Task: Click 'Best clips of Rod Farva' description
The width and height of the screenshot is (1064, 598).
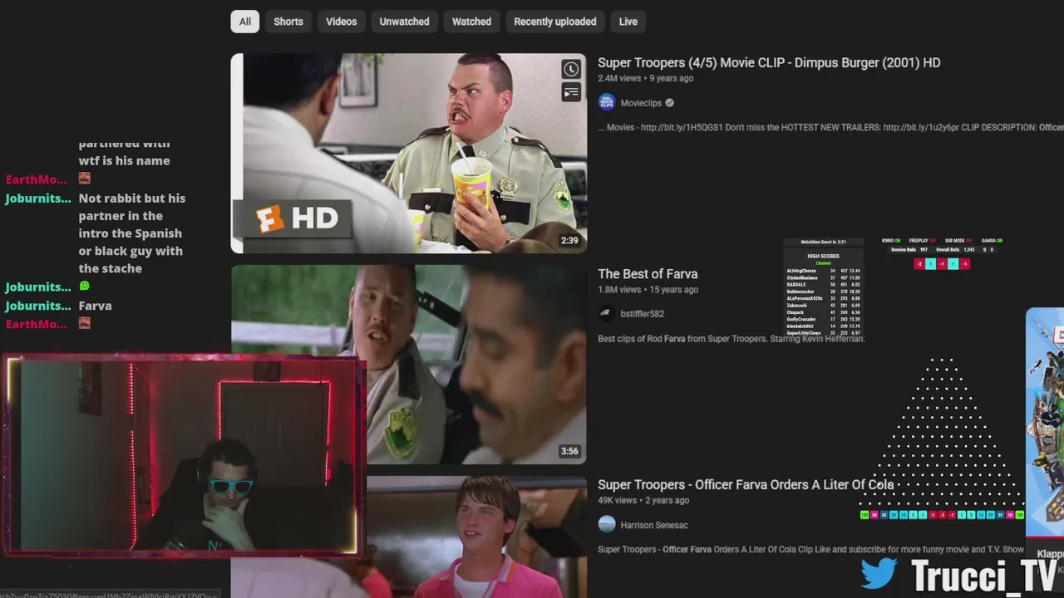Action: (731, 339)
